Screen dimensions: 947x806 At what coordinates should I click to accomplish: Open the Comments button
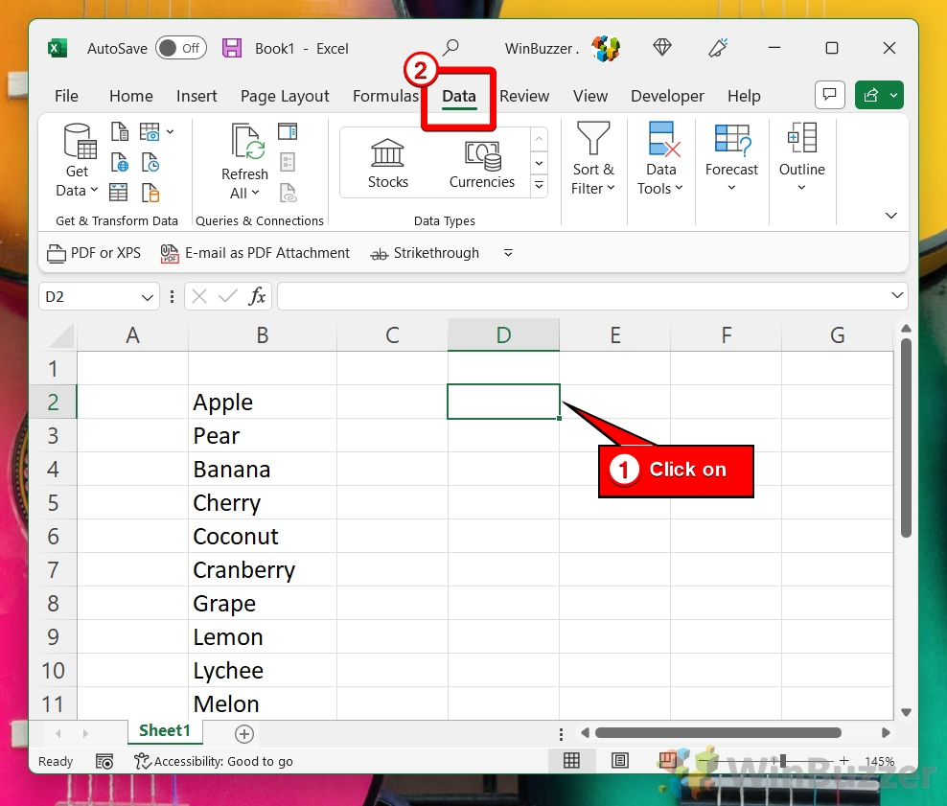[829, 95]
